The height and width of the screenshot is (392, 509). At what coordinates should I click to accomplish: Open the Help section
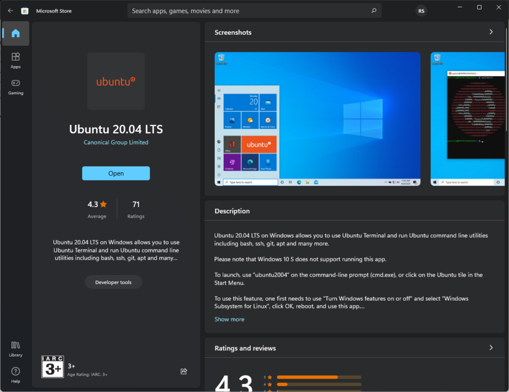[x=15, y=375]
